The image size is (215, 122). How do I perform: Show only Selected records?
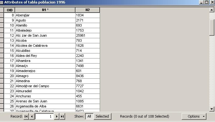point(102,116)
